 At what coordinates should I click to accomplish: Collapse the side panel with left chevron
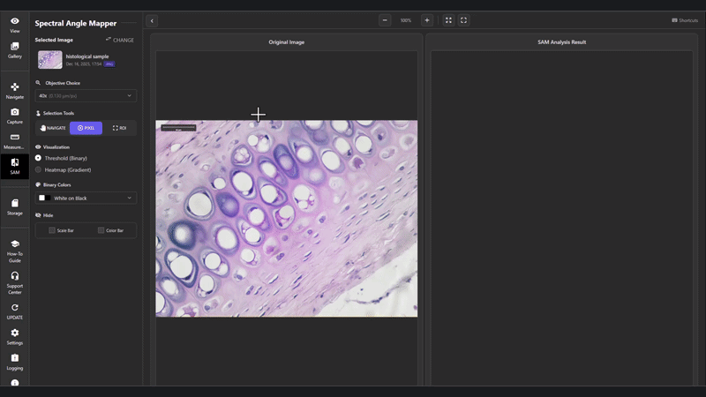click(152, 20)
